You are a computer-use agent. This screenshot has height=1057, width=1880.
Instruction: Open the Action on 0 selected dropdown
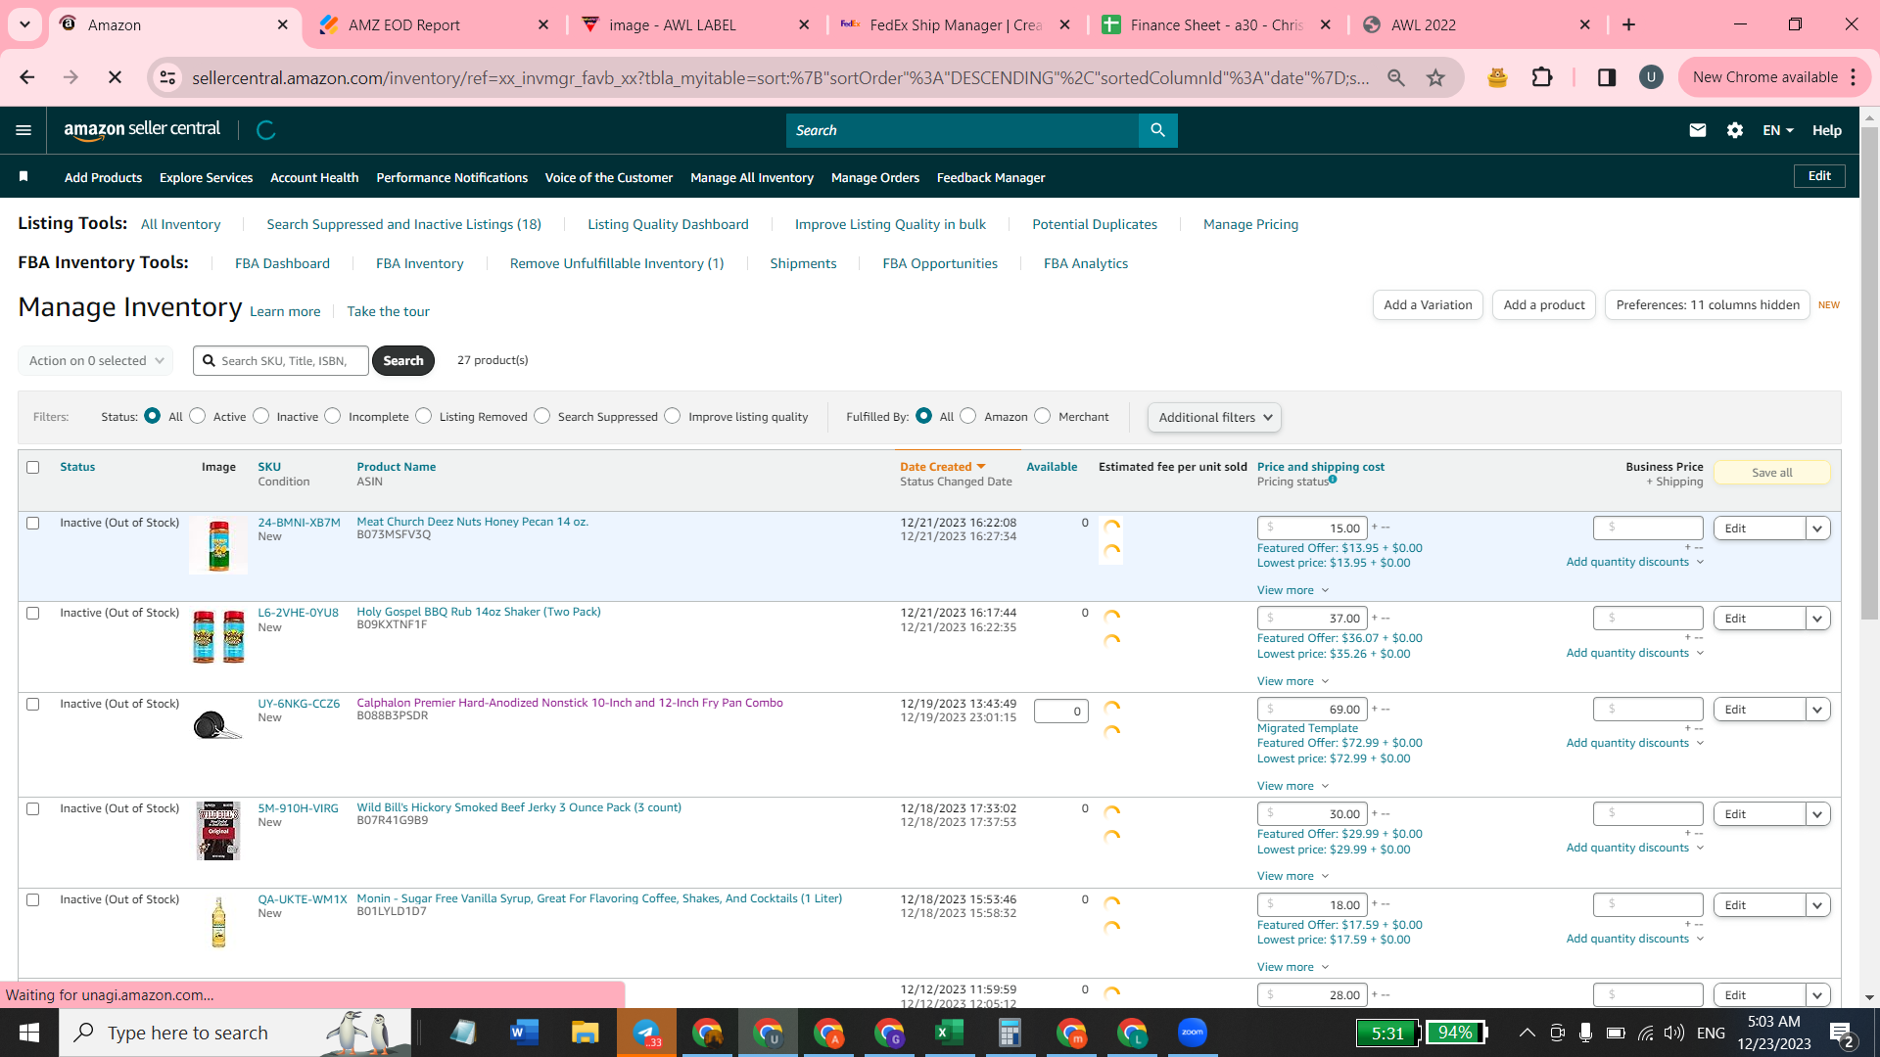(x=96, y=360)
